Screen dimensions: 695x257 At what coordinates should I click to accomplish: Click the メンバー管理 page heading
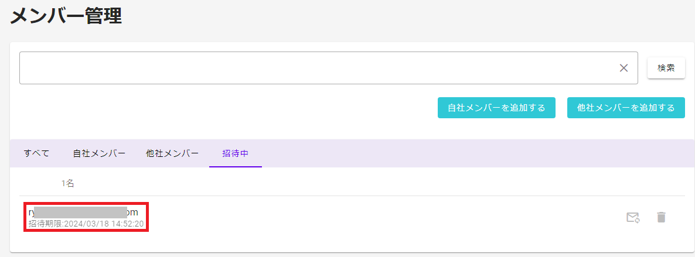coord(66,17)
